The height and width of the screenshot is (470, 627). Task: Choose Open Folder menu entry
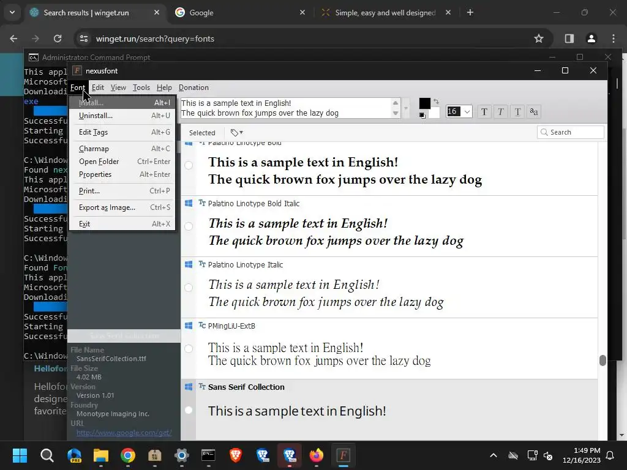pyautogui.click(x=122, y=162)
